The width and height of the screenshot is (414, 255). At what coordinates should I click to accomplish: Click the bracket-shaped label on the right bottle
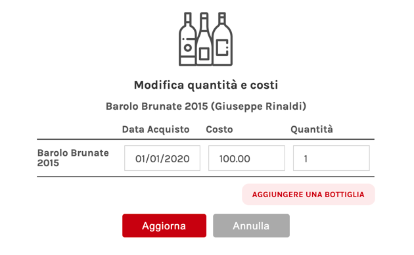pos(222,47)
